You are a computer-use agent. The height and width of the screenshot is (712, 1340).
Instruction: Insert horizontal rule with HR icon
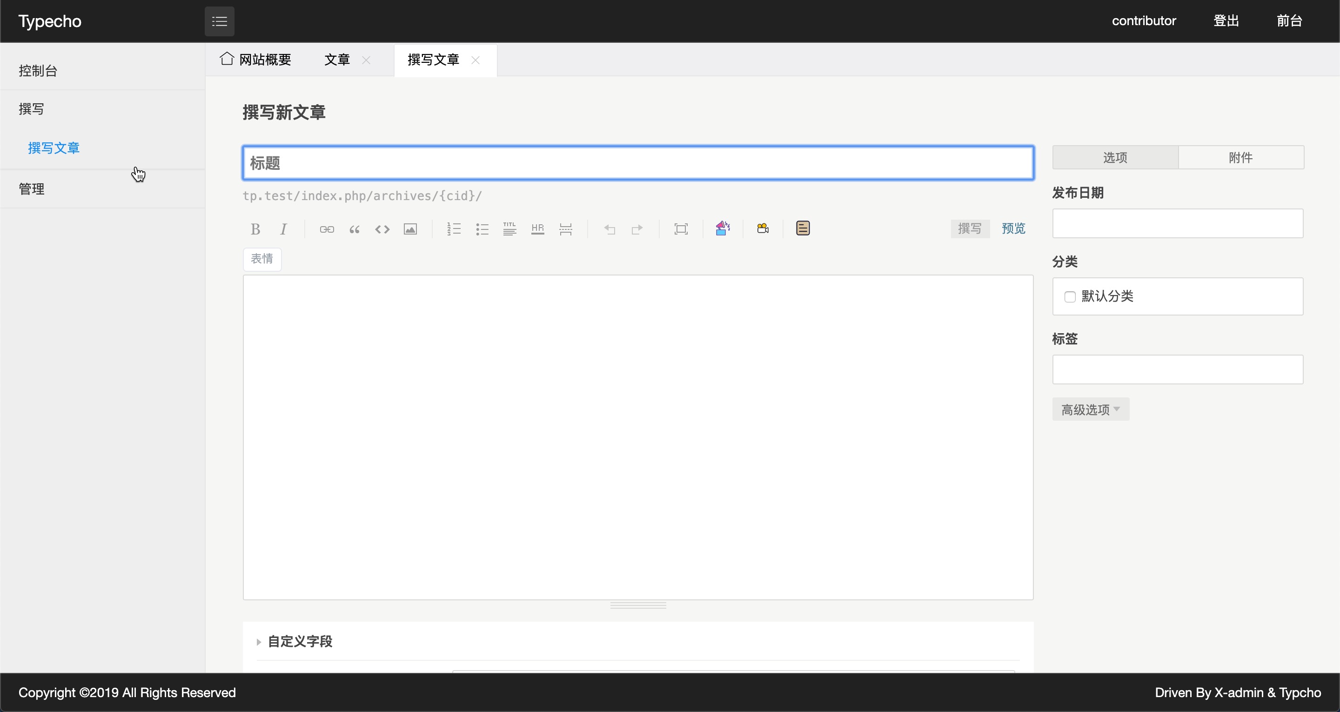tap(537, 229)
